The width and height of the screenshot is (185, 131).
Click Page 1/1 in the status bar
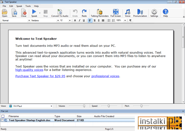[x=109, y=129]
